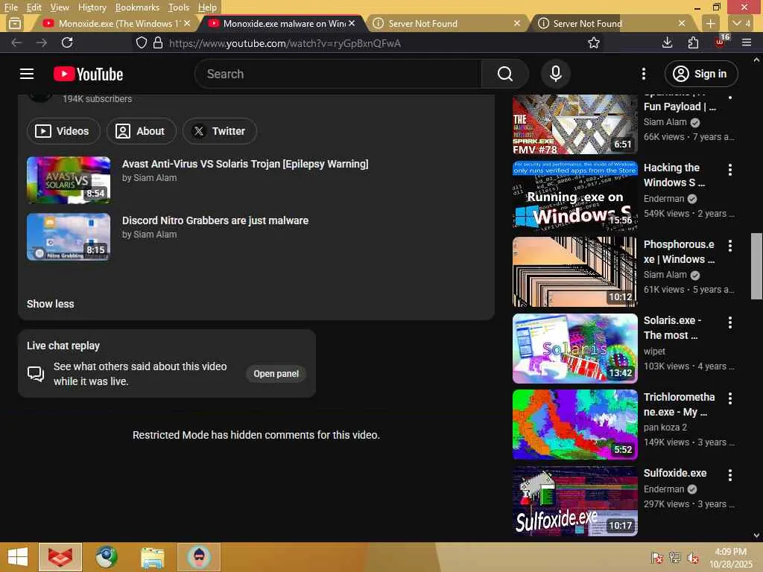Image resolution: width=763 pixels, height=572 pixels.
Task: Open Windows Start menu
Action: [18, 557]
